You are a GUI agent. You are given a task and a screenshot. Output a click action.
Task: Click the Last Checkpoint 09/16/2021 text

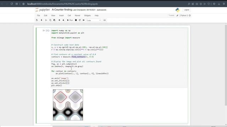coord(84,10)
